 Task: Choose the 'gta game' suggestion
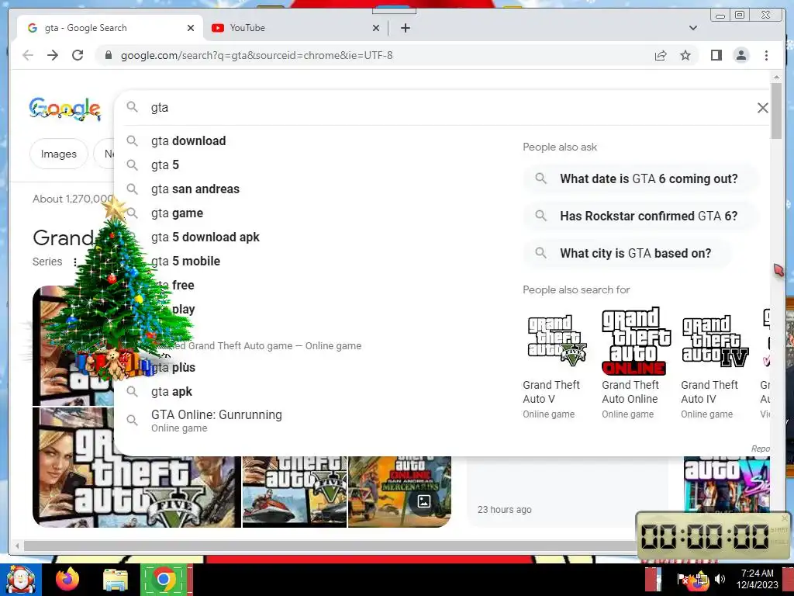pyautogui.click(x=178, y=213)
